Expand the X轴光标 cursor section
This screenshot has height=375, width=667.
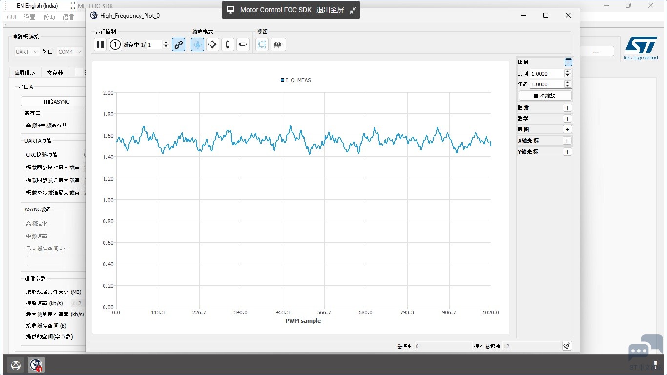pyautogui.click(x=567, y=141)
